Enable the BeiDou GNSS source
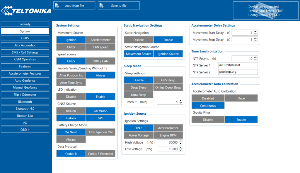The width and height of the screenshot is (300, 173). point(71,111)
